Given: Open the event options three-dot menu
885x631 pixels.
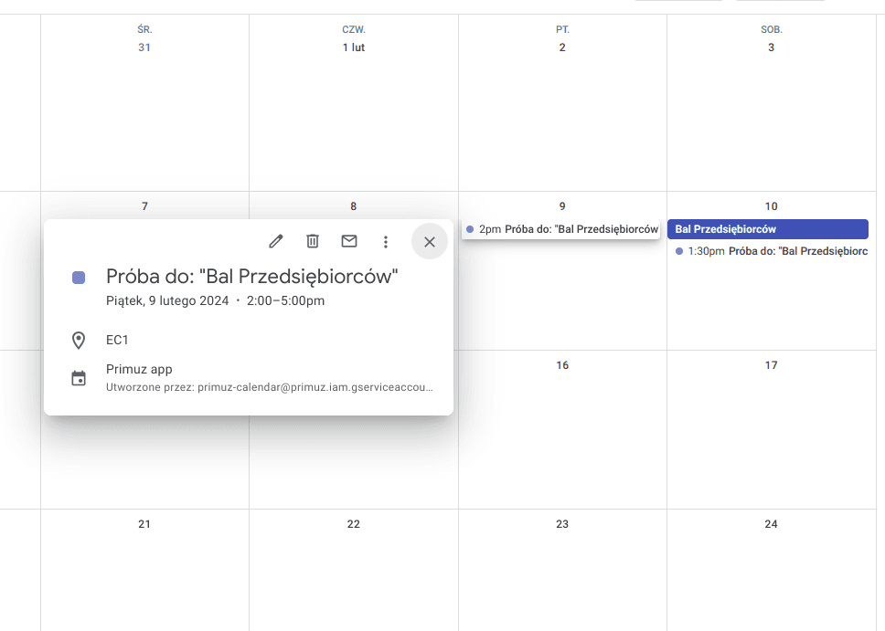Looking at the screenshot, I should pyautogui.click(x=386, y=242).
